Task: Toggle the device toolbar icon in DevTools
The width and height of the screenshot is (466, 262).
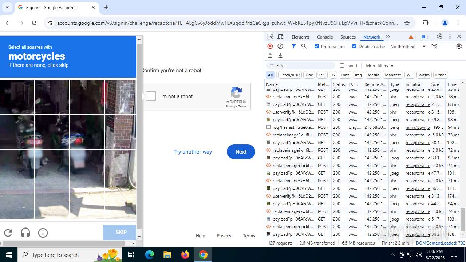Action: click(x=280, y=37)
